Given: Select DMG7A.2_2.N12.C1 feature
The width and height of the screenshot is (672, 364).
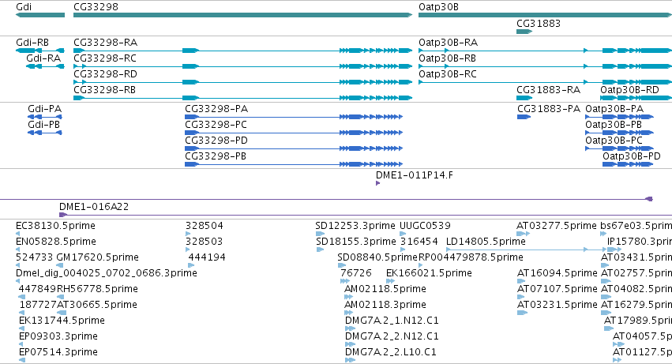Looking at the screenshot, I should pyautogui.click(x=392, y=337).
